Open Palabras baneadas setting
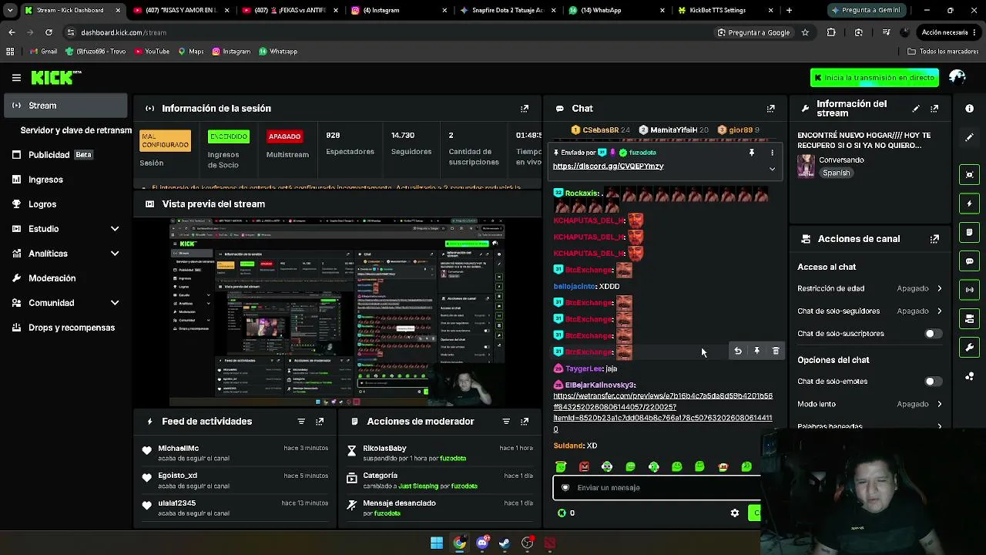Screen dimensions: 986x555 (870, 426)
